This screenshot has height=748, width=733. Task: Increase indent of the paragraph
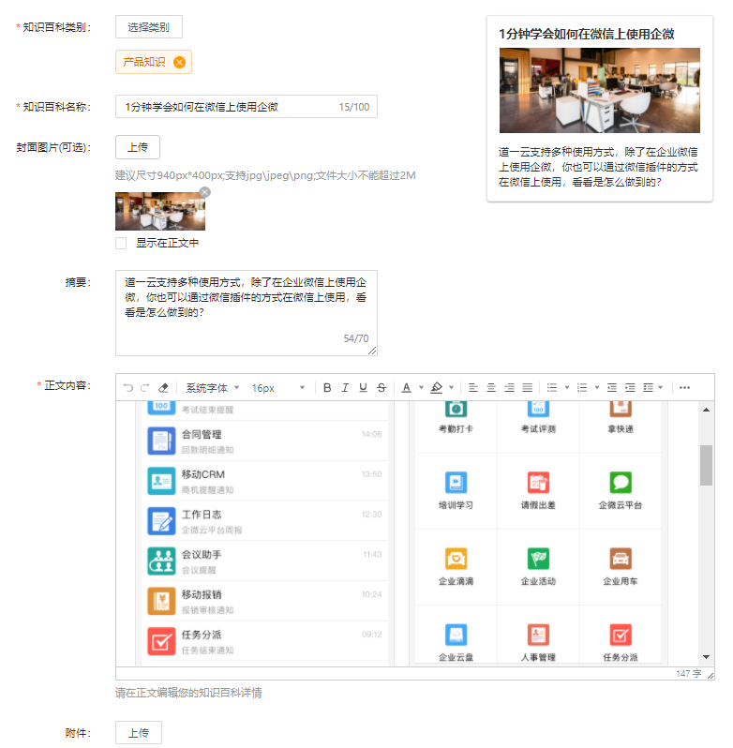[630, 388]
